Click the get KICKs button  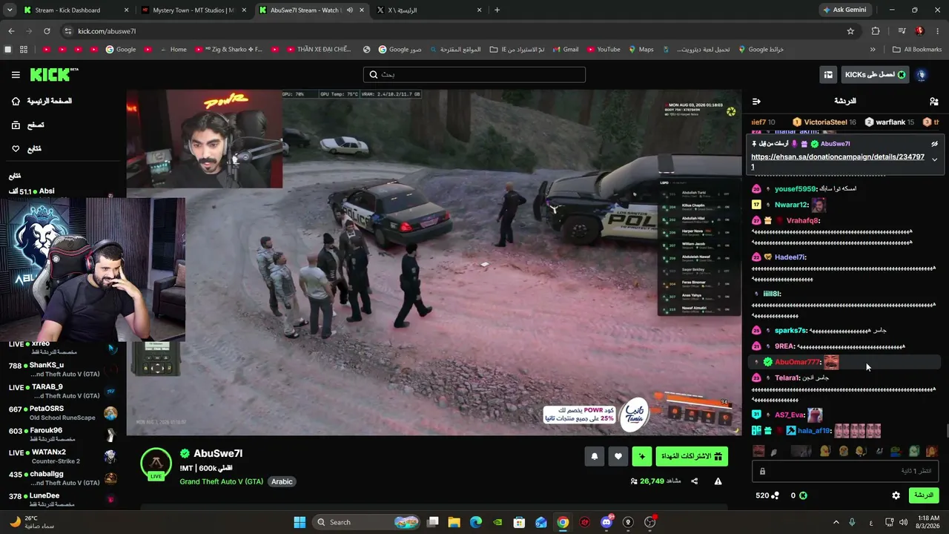pos(875,75)
